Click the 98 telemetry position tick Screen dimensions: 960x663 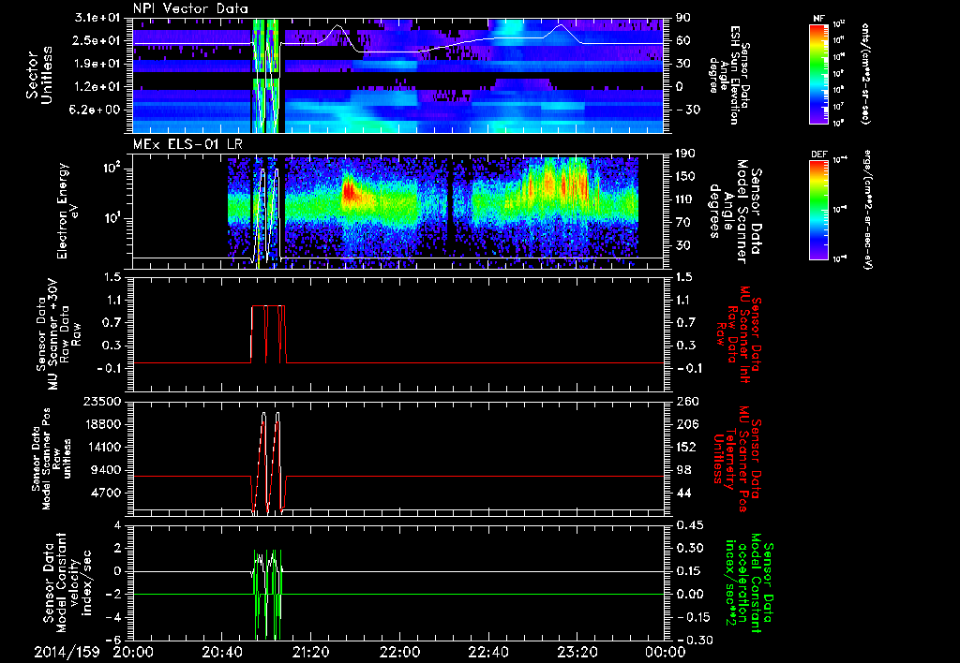point(683,470)
